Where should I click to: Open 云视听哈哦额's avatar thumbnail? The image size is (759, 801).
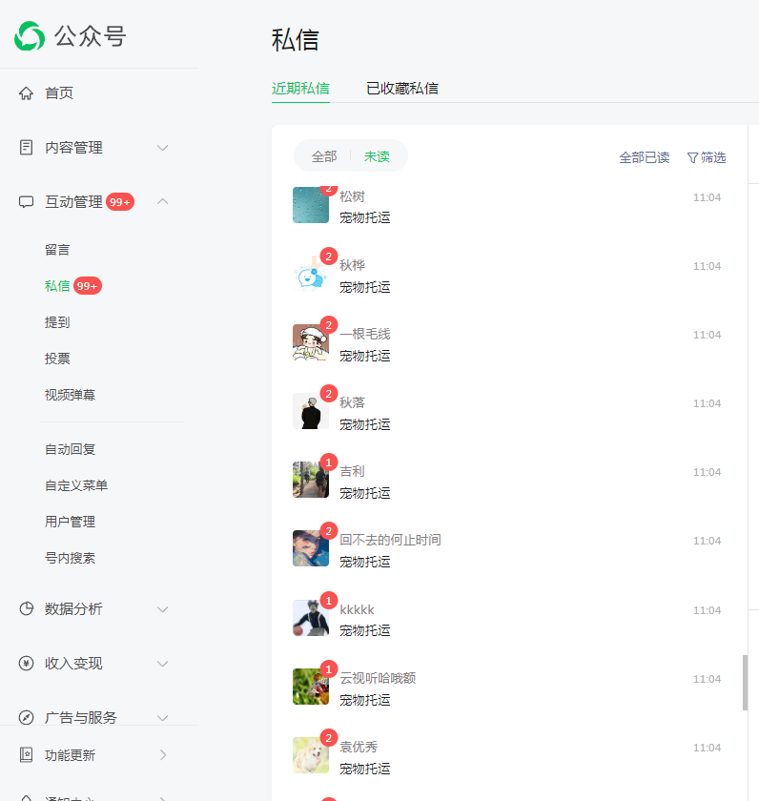[311, 687]
